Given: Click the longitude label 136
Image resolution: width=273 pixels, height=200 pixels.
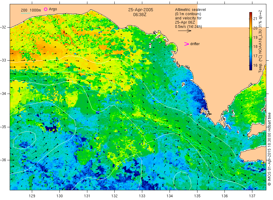Looking at the screenshot, I should (x=224, y=196).
